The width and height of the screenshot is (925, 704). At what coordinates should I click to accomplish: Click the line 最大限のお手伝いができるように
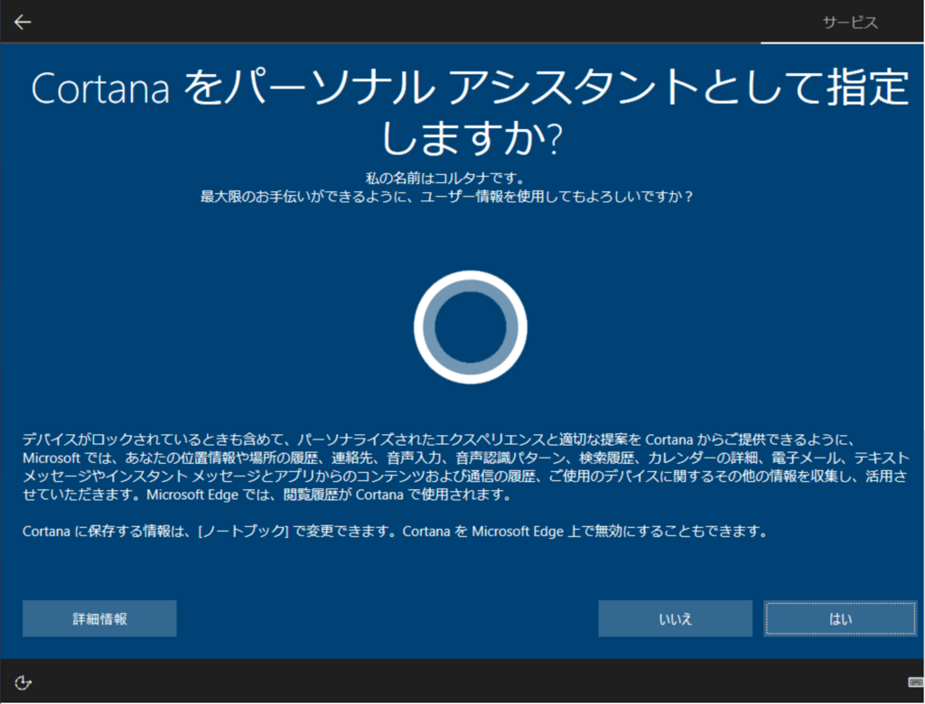446,197
